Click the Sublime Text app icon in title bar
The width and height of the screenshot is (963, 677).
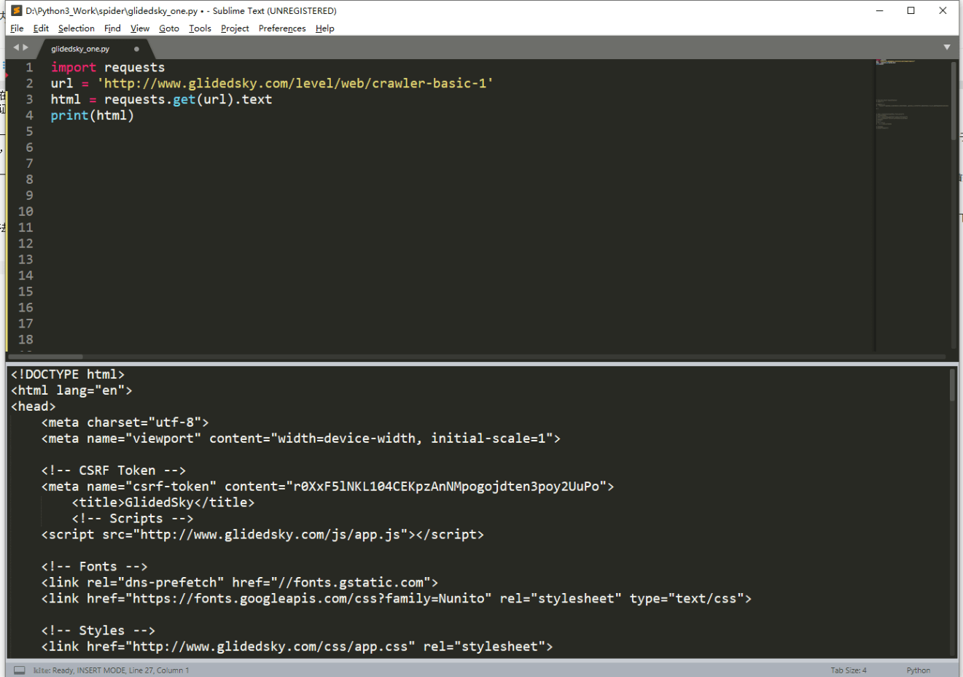click(16, 11)
